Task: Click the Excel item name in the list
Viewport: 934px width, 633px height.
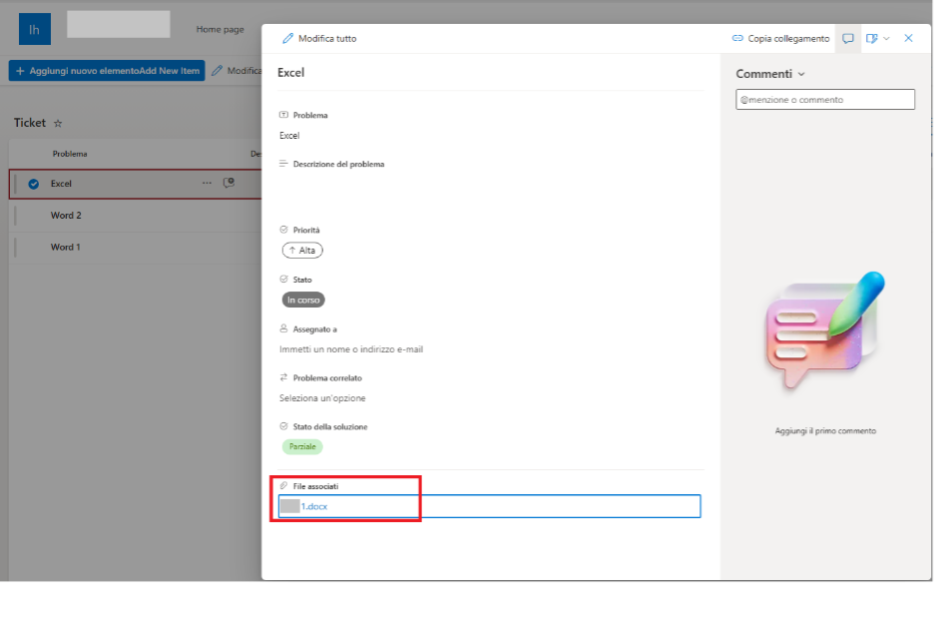Action: coord(61,184)
